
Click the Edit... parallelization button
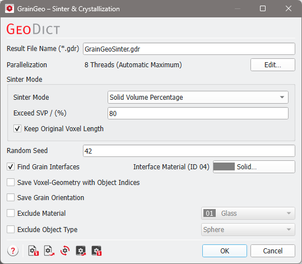point(273,65)
